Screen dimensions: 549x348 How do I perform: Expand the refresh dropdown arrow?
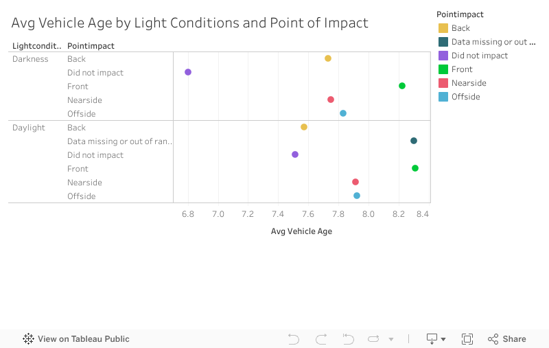[391, 339]
